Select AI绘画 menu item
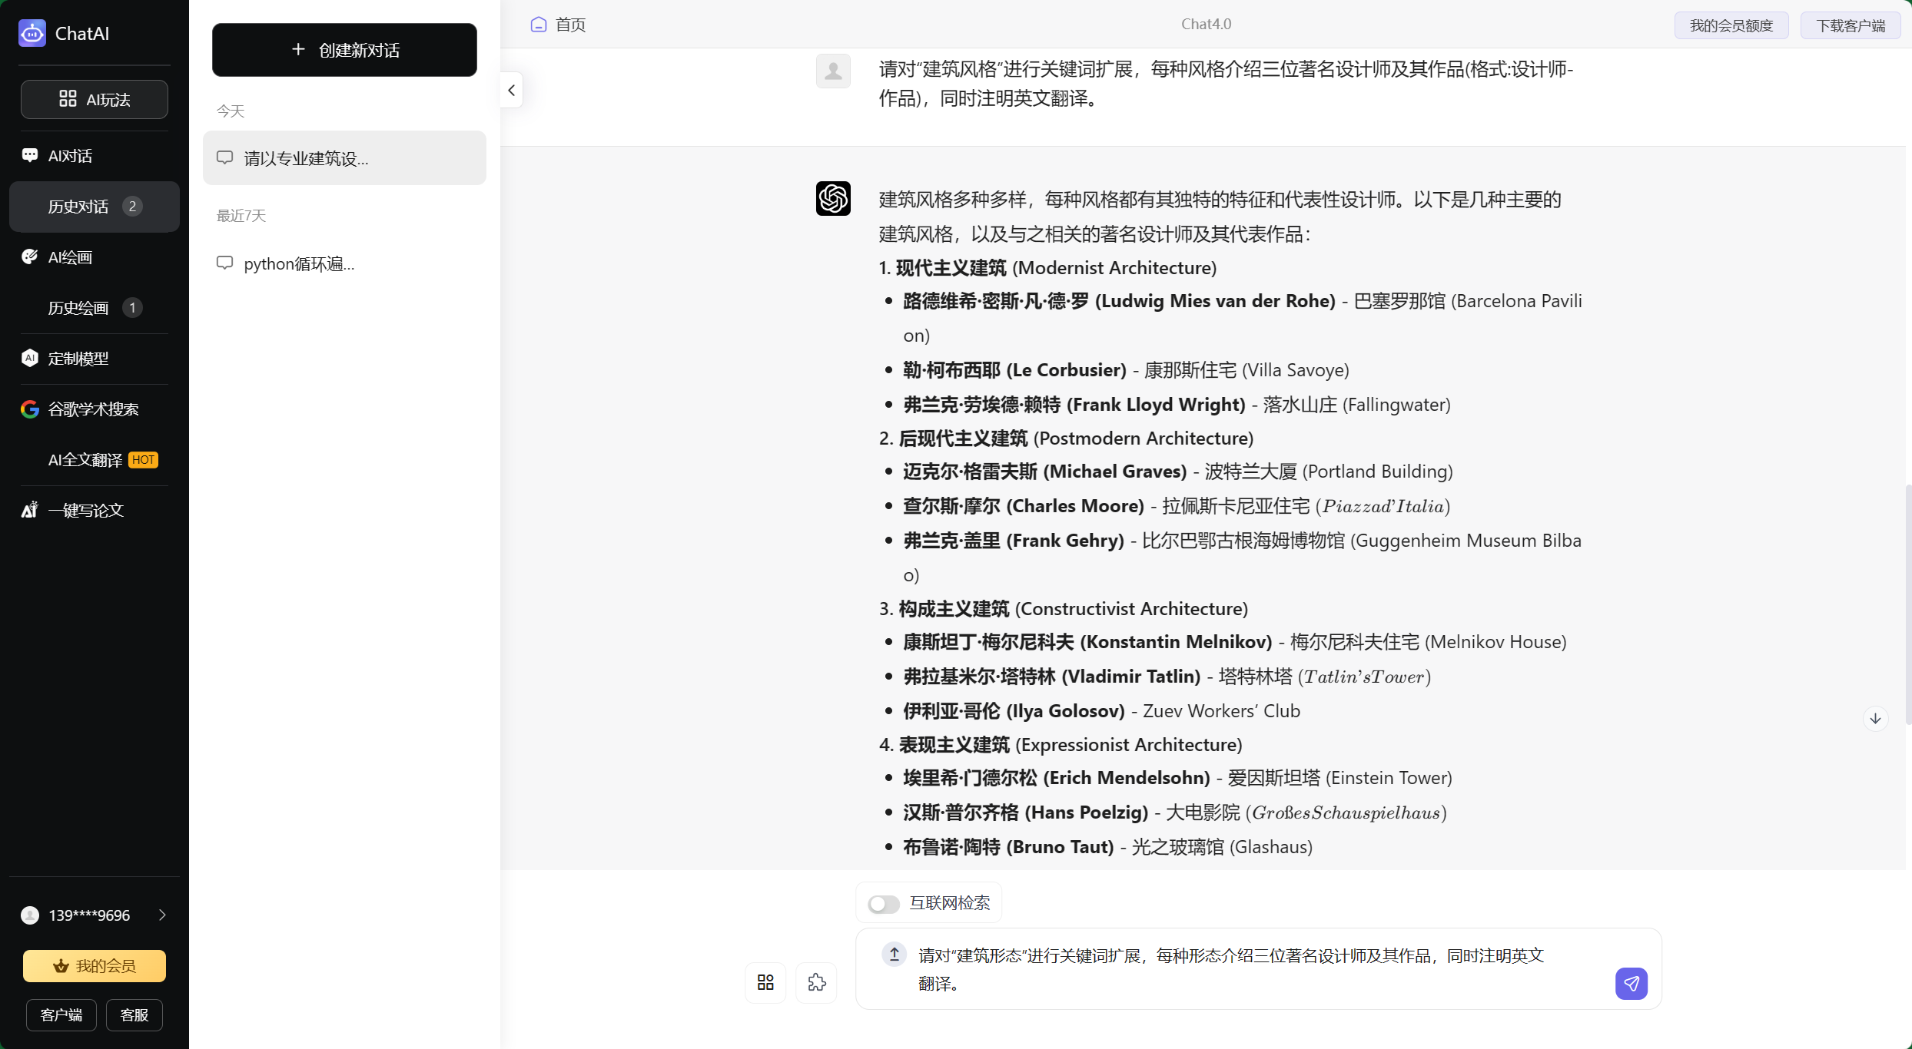Viewport: 1912px width, 1049px height. click(x=70, y=257)
